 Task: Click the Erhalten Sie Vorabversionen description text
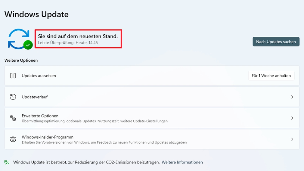104,142
